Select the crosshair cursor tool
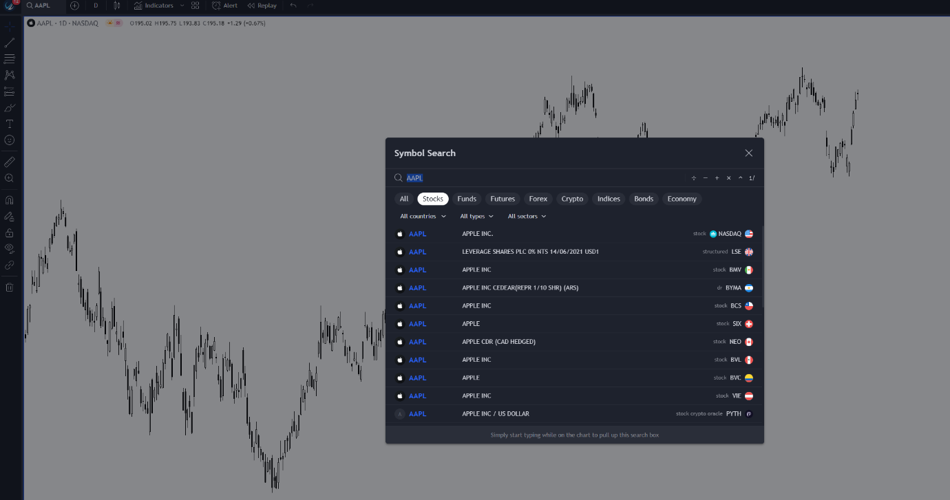This screenshot has height=500, width=950. pos(10,27)
